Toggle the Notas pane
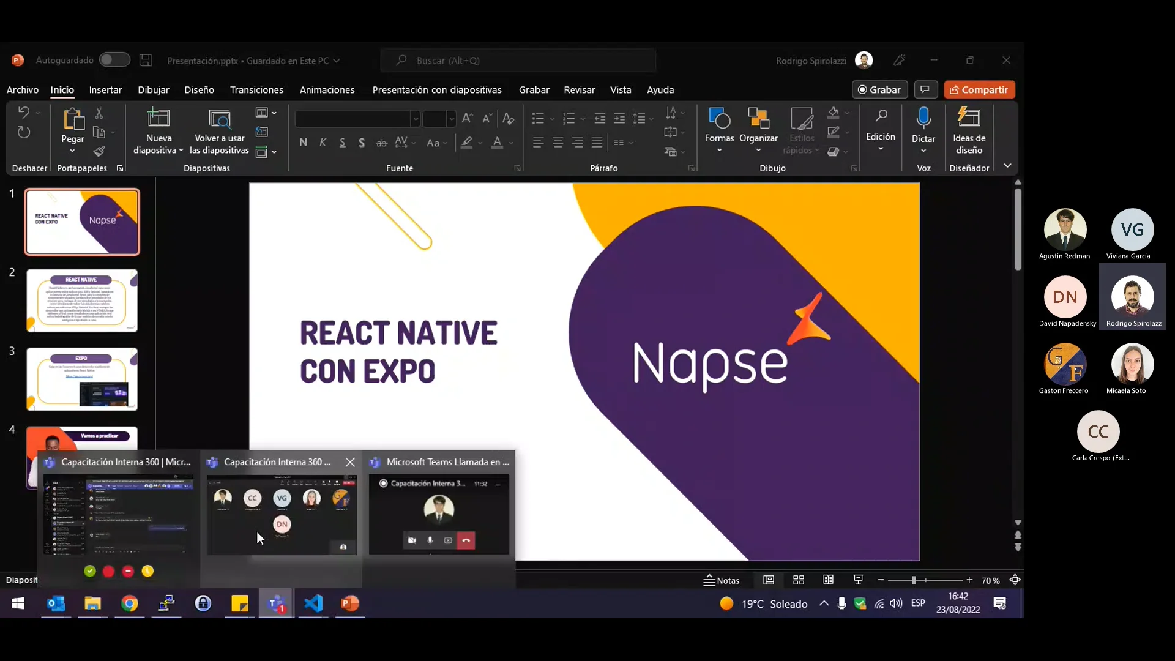The height and width of the screenshot is (661, 1175). point(722,580)
